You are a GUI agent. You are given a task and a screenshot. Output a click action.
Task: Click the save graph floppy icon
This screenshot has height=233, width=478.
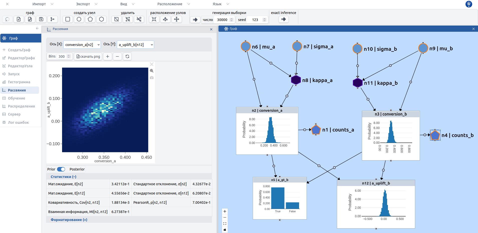41,19
